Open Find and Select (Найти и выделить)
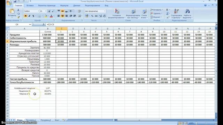The width and height of the screenshot is (223, 125). 187,14
